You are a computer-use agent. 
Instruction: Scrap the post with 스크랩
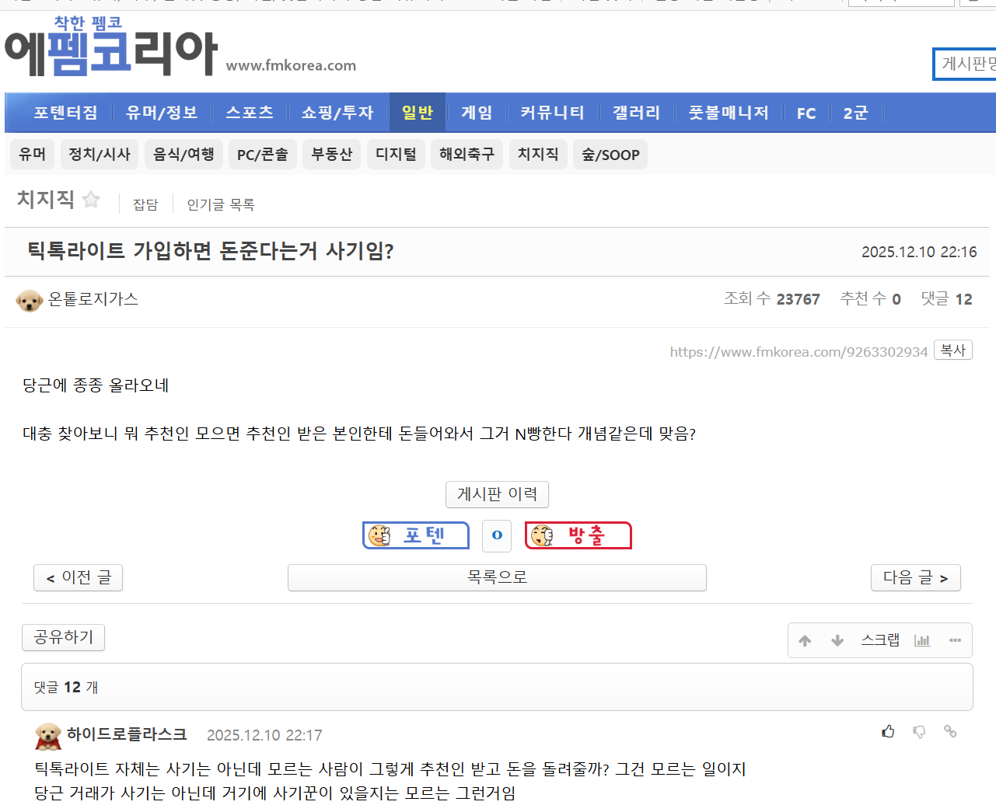880,640
